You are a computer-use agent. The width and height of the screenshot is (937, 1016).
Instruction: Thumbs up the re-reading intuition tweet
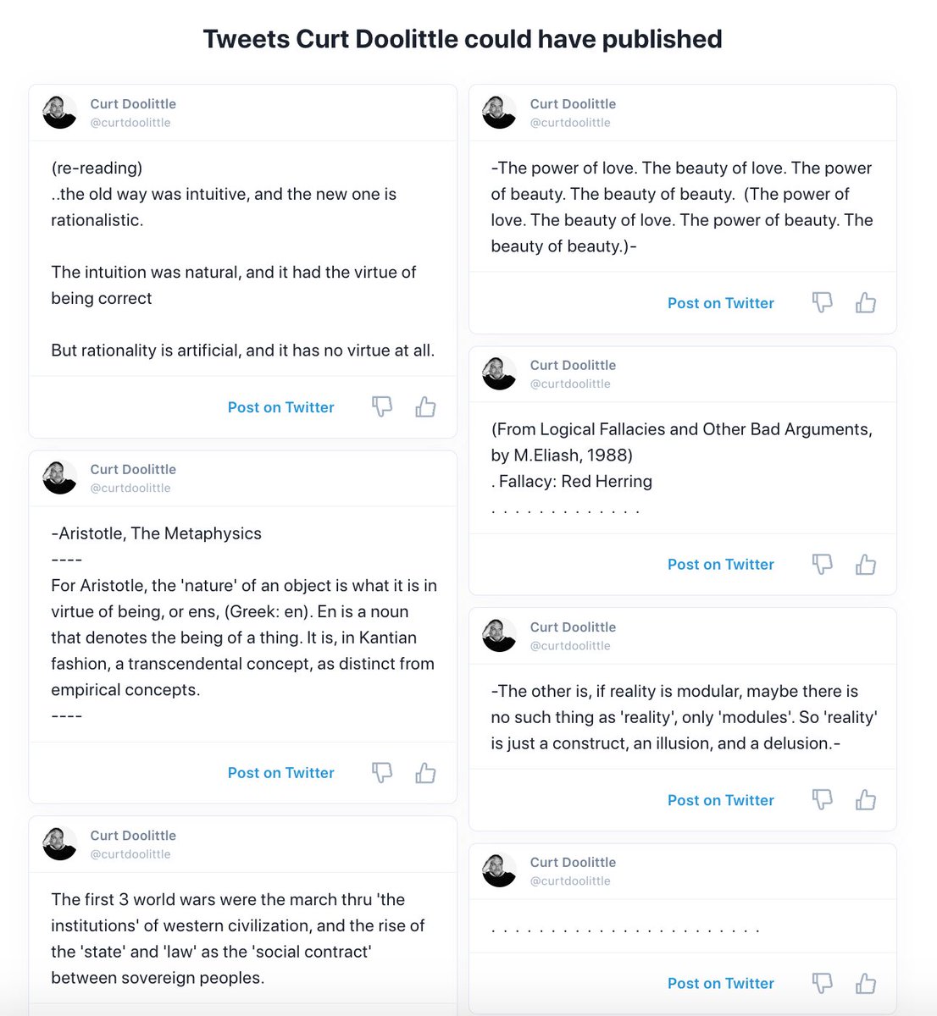pos(425,407)
